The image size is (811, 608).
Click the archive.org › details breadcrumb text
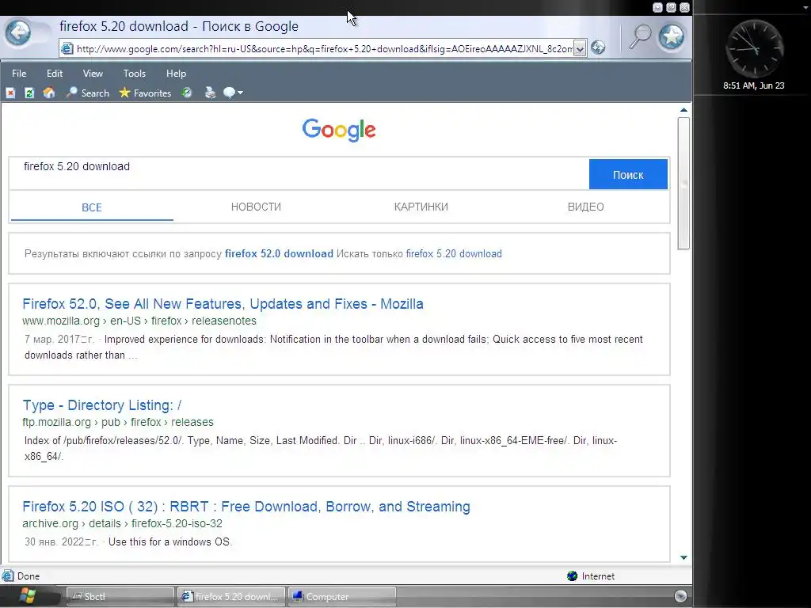pyautogui.click(x=122, y=523)
